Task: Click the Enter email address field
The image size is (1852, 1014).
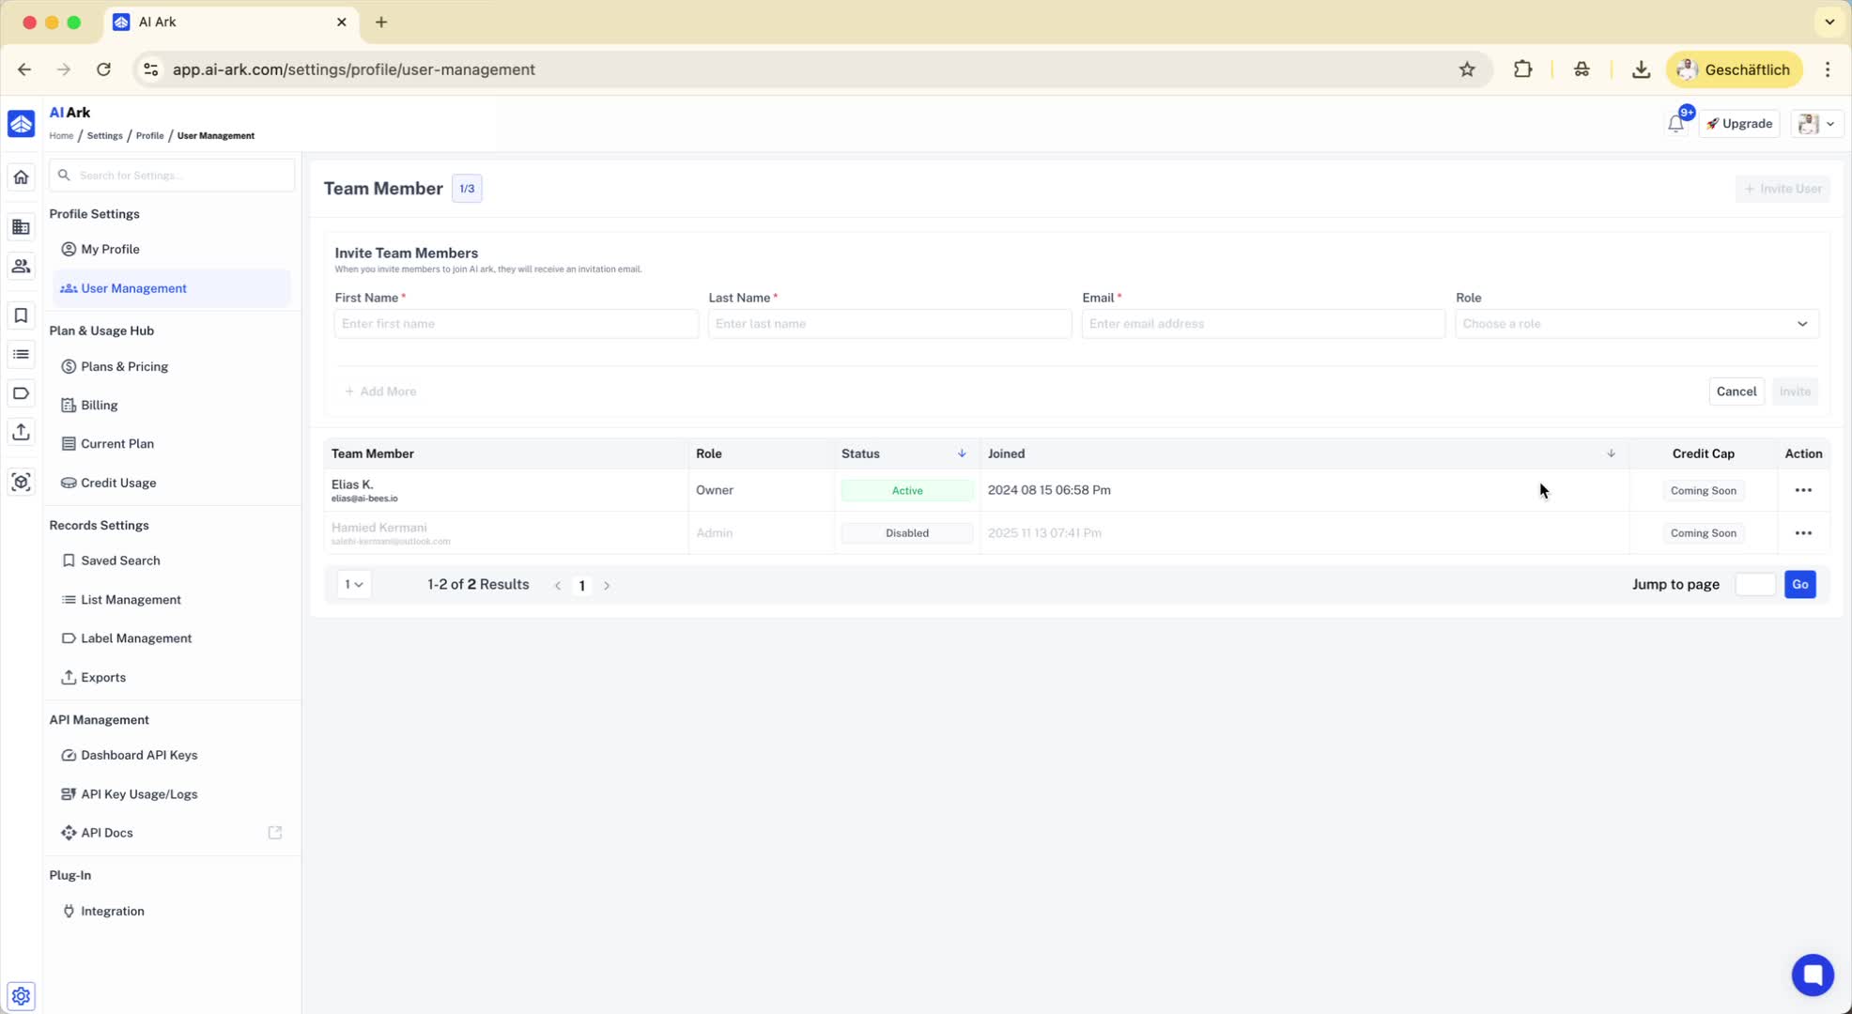Action: (x=1262, y=324)
